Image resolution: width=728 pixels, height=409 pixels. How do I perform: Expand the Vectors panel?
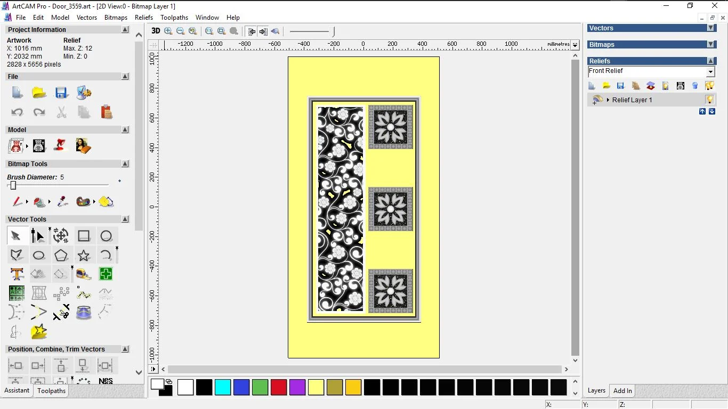click(x=710, y=28)
